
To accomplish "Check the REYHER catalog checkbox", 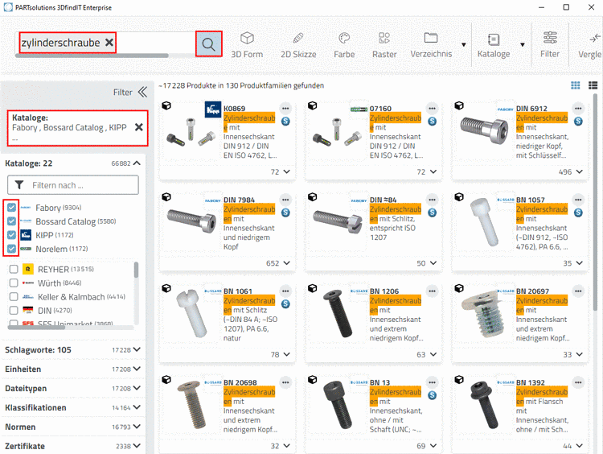I will pyautogui.click(x=14, y=269).
